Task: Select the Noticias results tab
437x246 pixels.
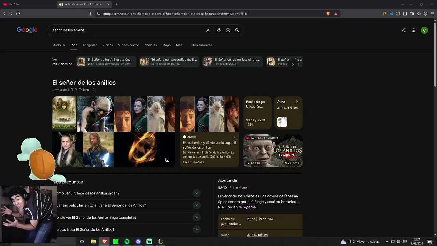Action: (151, 45)
